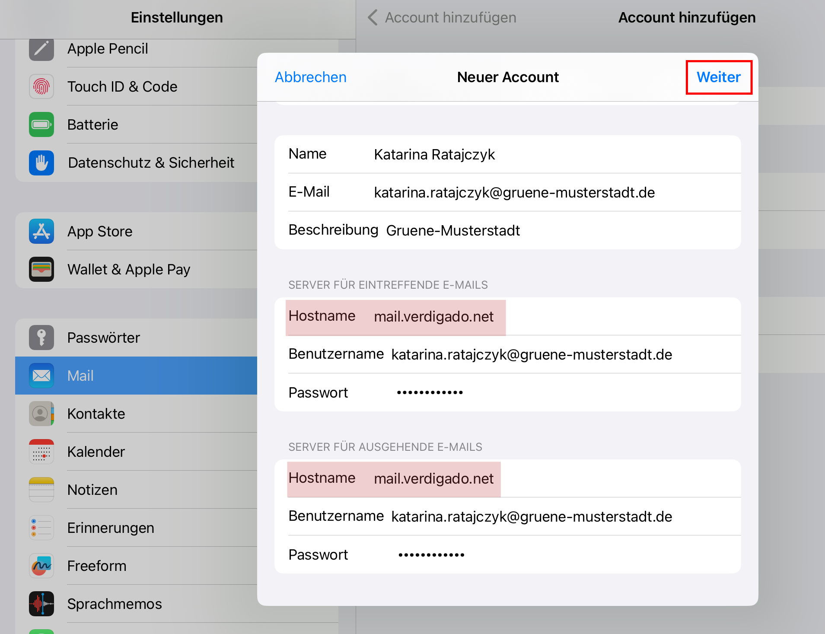Open Sprachmemos settings row
This screenshot has width=825, height=634.
coord(136,604)
